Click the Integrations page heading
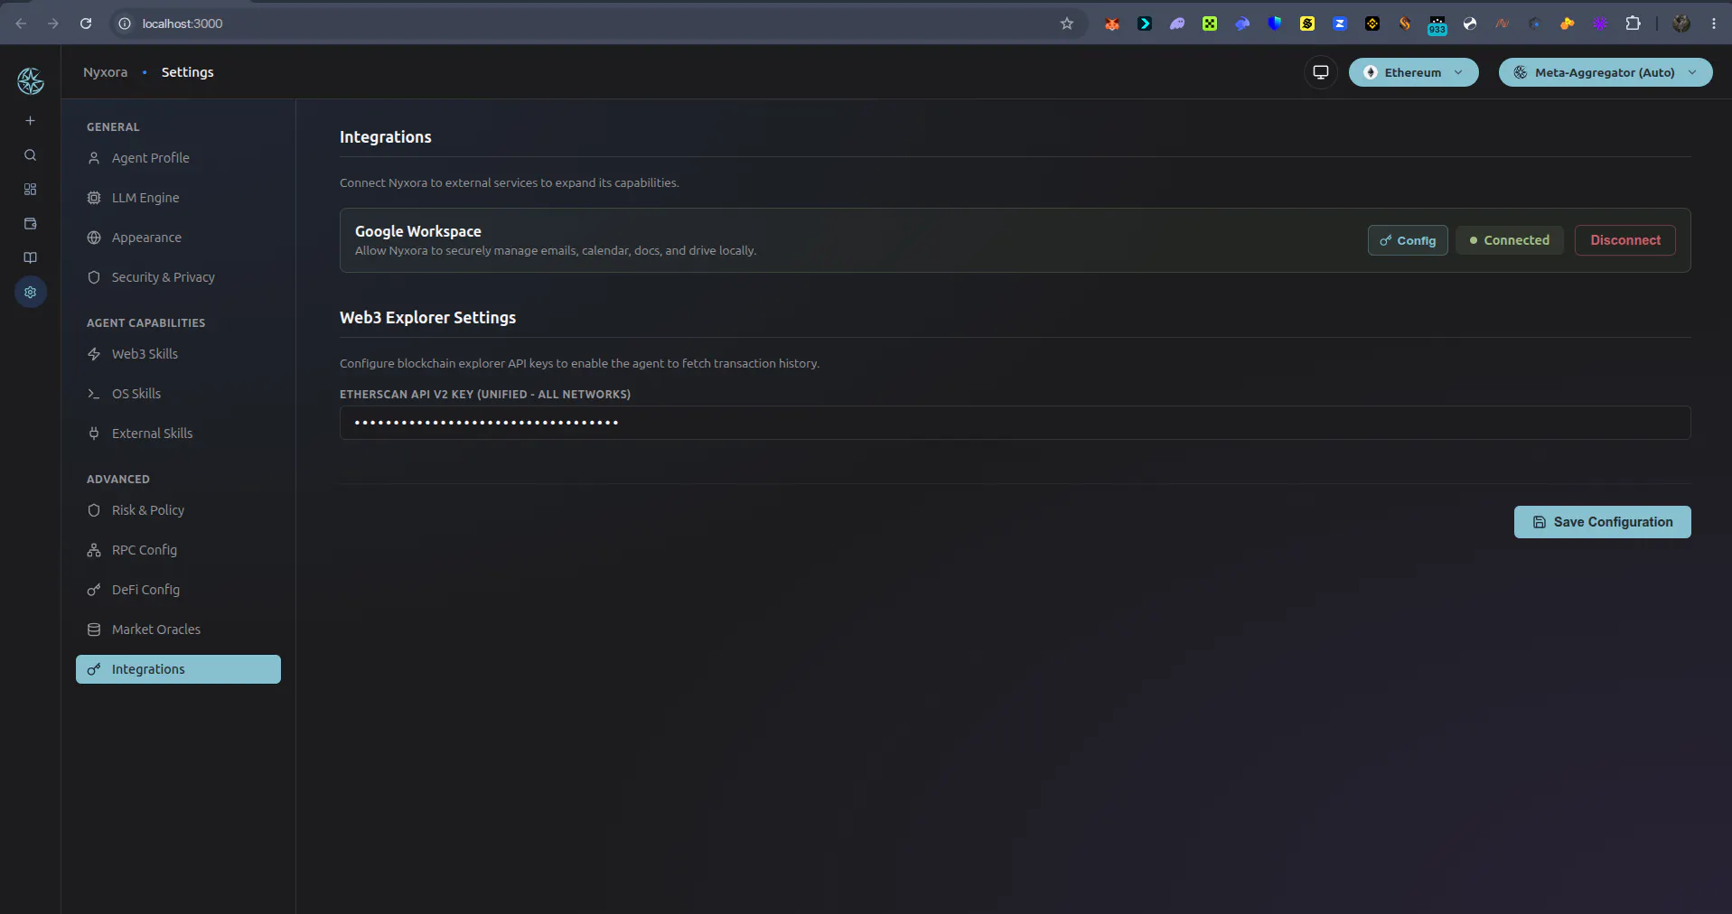The height and width of the screenshot is (914, 1732). point(386,137)
